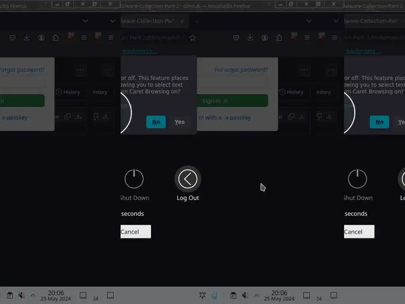
Task: Click the colorful tray icon beside the bell
Action: 214,295
